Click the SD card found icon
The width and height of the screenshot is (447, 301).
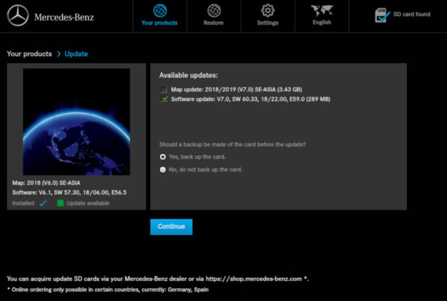[x=382, y=15]
